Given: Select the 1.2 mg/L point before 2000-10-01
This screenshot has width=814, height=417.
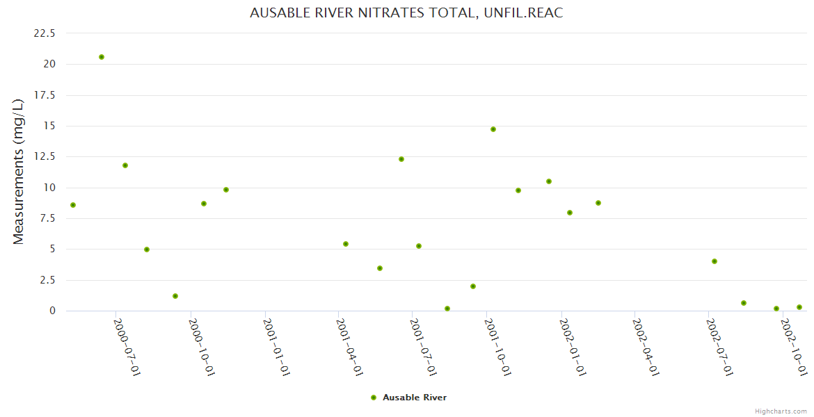Looking at the screenshot, I should pos(175,296).
